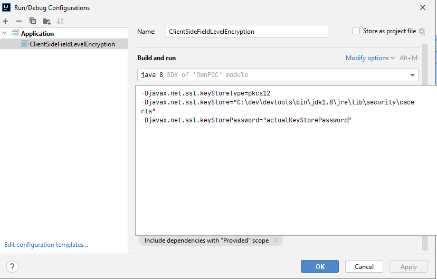Open the java 8 SDK module dropdown

point(277,75)
